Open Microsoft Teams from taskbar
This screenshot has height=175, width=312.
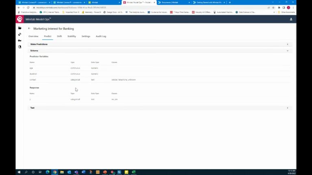[76, 172]
